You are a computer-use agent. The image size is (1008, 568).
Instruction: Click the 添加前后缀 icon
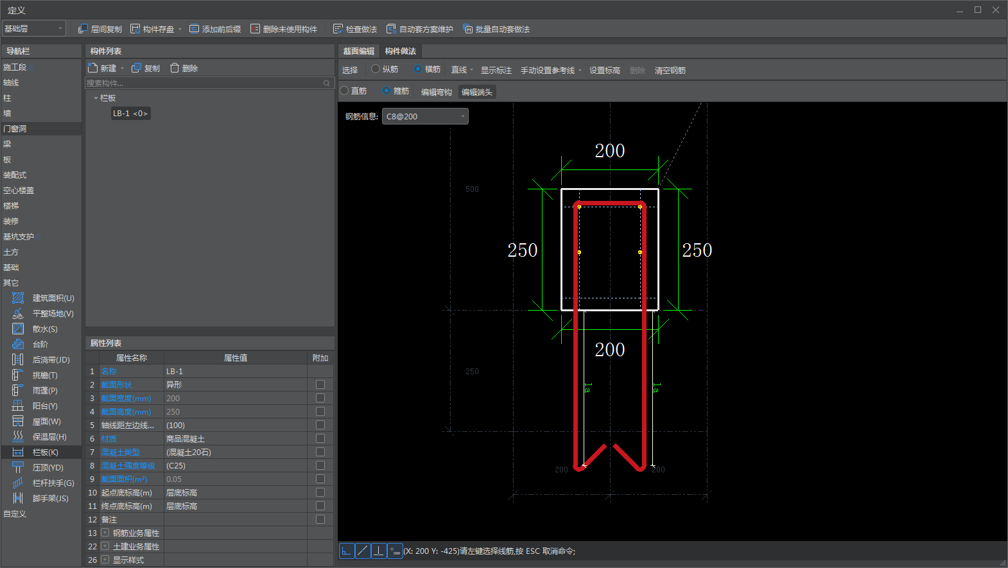194,29
